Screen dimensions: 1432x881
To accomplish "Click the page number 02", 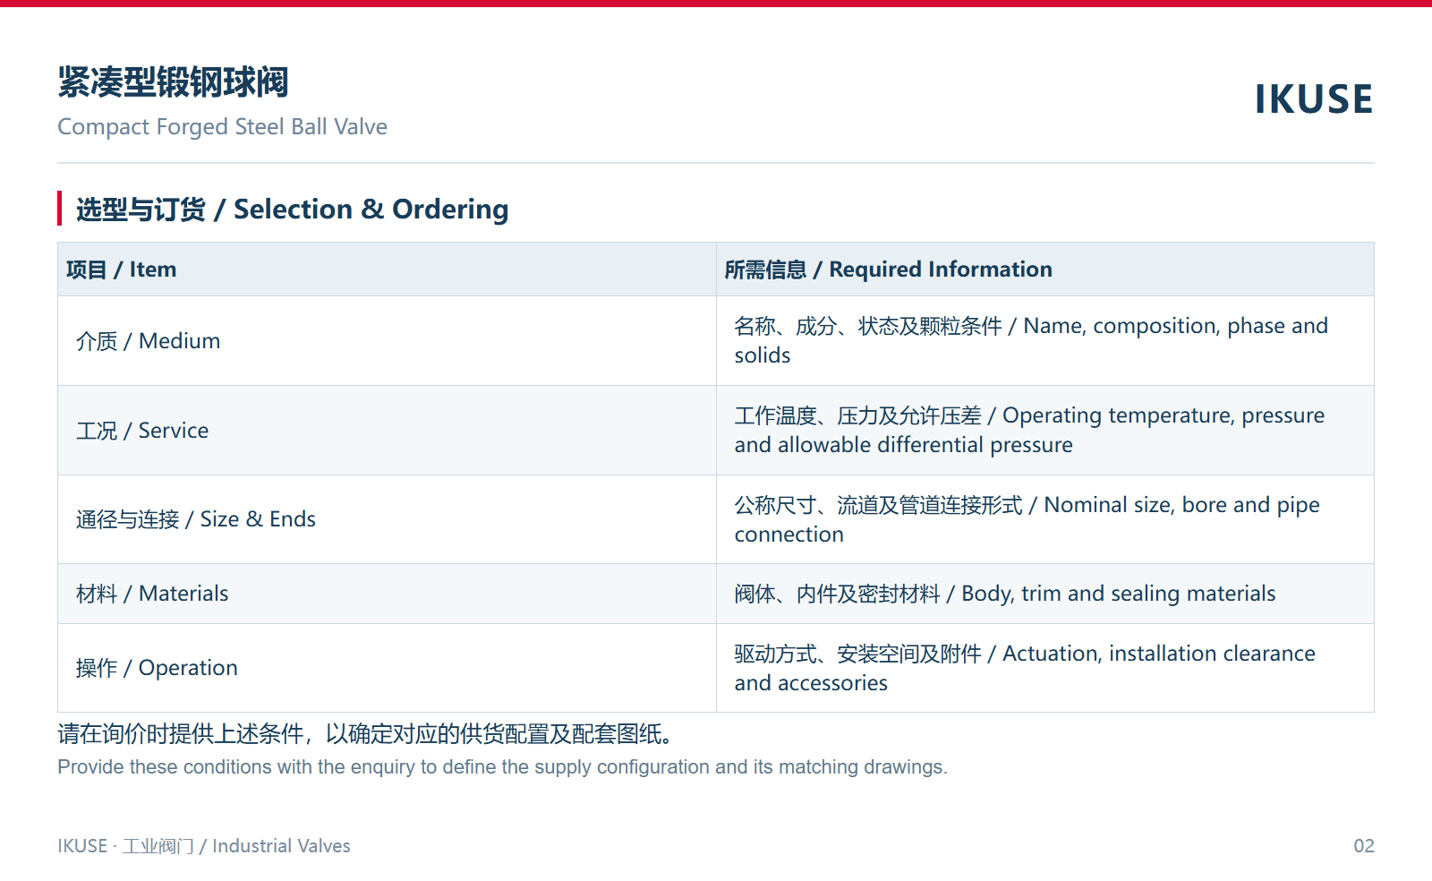I will pyautogui.click(x=1364, y=846).
